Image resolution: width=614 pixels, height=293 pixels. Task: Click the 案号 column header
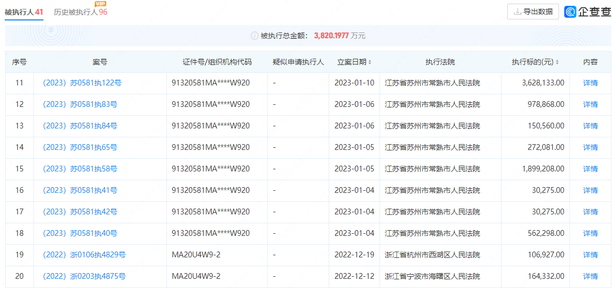(x=100, y=62)
